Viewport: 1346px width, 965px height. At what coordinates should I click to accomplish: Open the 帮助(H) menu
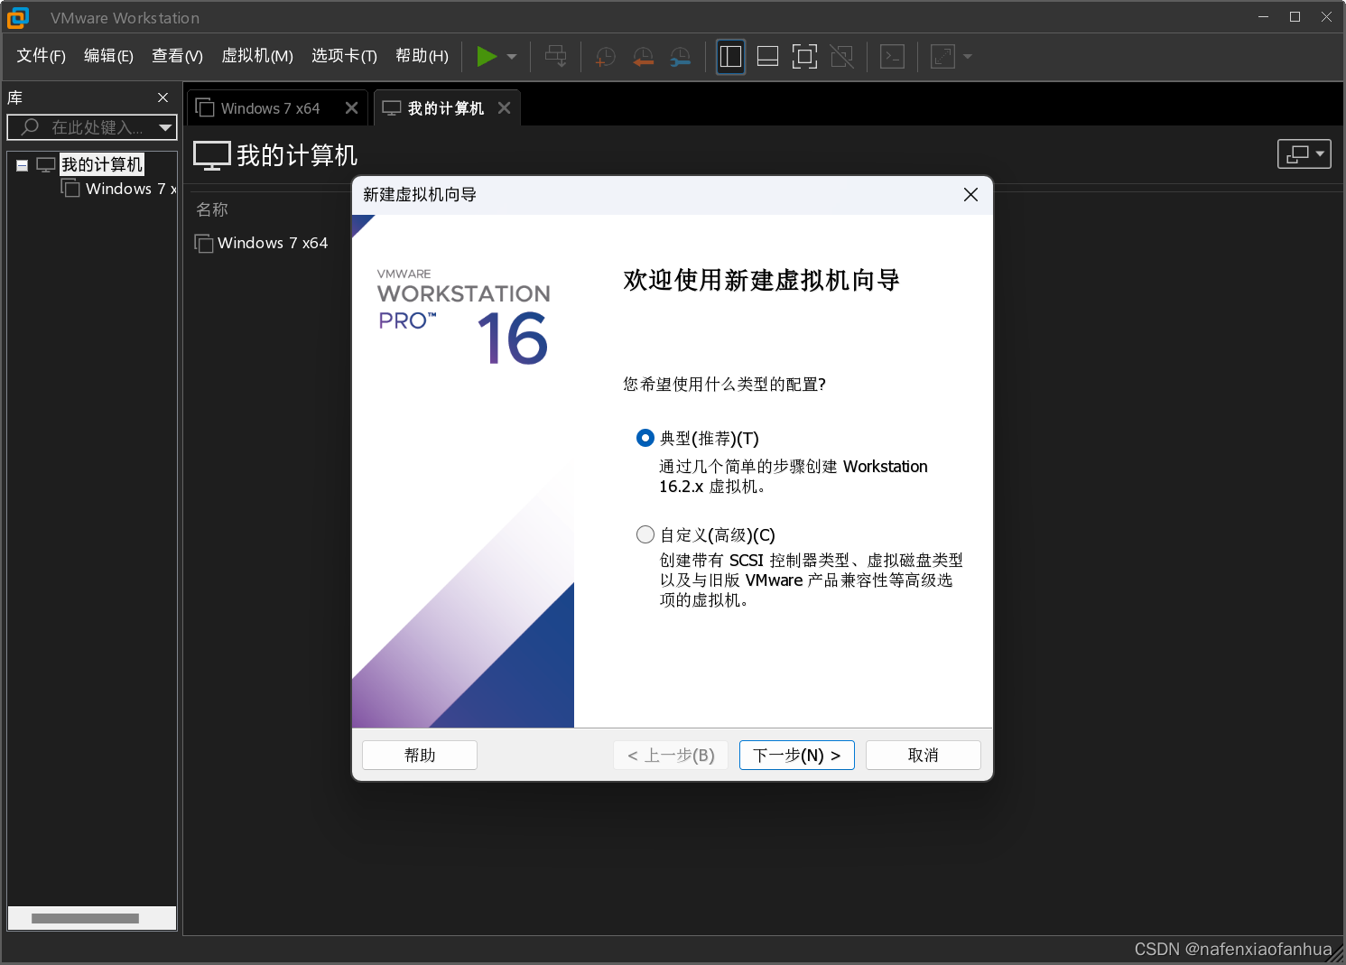pyautogui.click(x=422, y=56)
